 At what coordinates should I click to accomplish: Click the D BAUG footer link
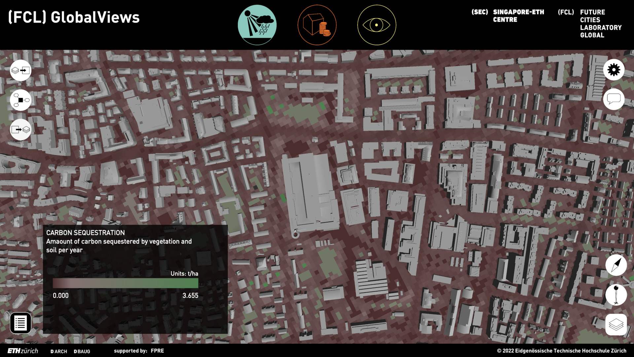(x=82, y=351)
